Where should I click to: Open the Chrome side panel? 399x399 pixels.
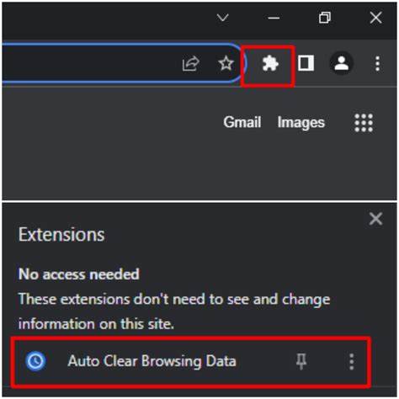point(306,63)
